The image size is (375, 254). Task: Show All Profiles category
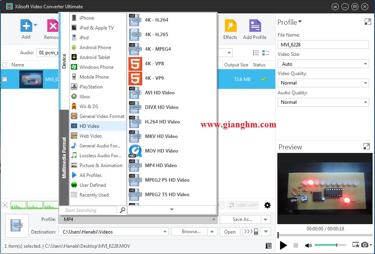click(98, 175)
